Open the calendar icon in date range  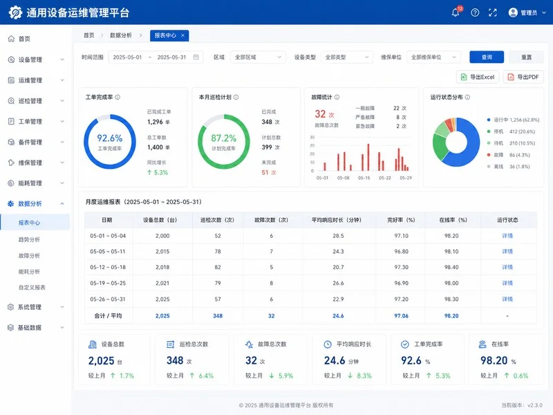coord(196,57)
